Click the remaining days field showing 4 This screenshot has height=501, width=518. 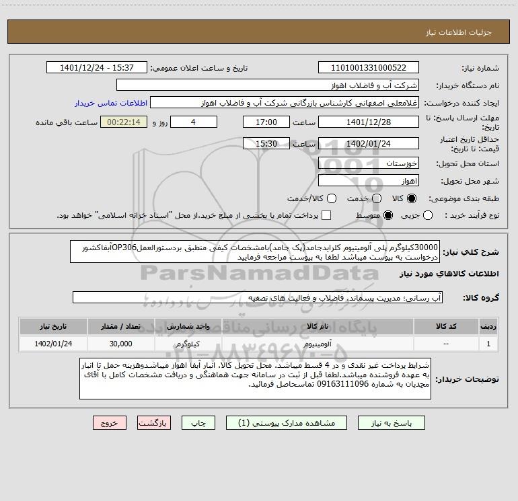194,122
